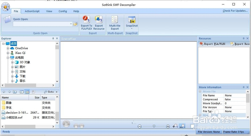Expand the 图片 folder node
Viewport: 251px width, 136px height.
tap(12, 67)
